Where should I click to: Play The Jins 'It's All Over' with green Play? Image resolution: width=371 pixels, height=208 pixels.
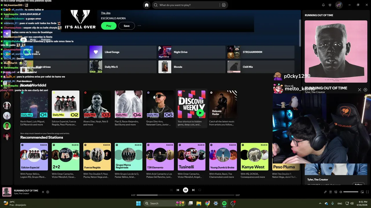tap(109, 26)
